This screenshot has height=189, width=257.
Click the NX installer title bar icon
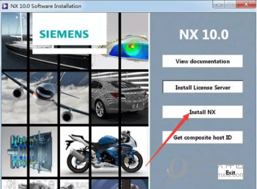(x=5, y=6)
